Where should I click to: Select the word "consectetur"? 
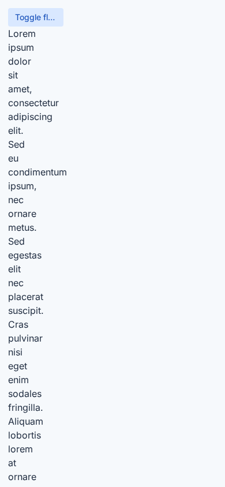33,103
